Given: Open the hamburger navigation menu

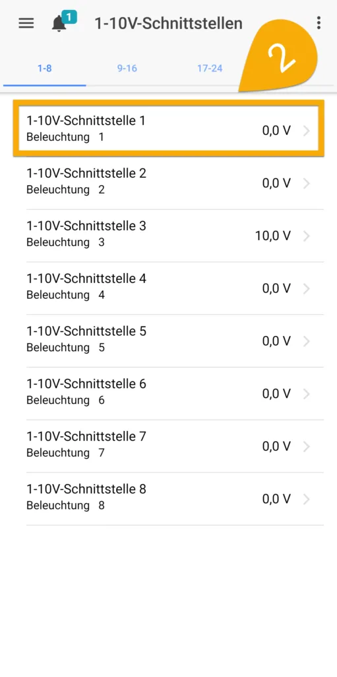Looking at the screenshot, I should pyautogui.click(x=26, y=23).
